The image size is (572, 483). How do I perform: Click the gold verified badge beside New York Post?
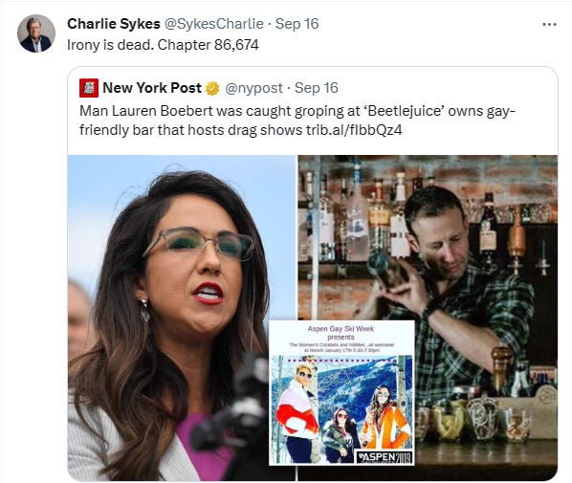tap(212, 89)
